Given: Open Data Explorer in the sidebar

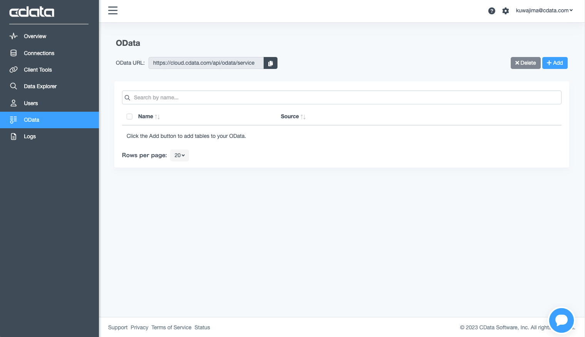Looking at the screenshot, I should [x=49, y=86].
